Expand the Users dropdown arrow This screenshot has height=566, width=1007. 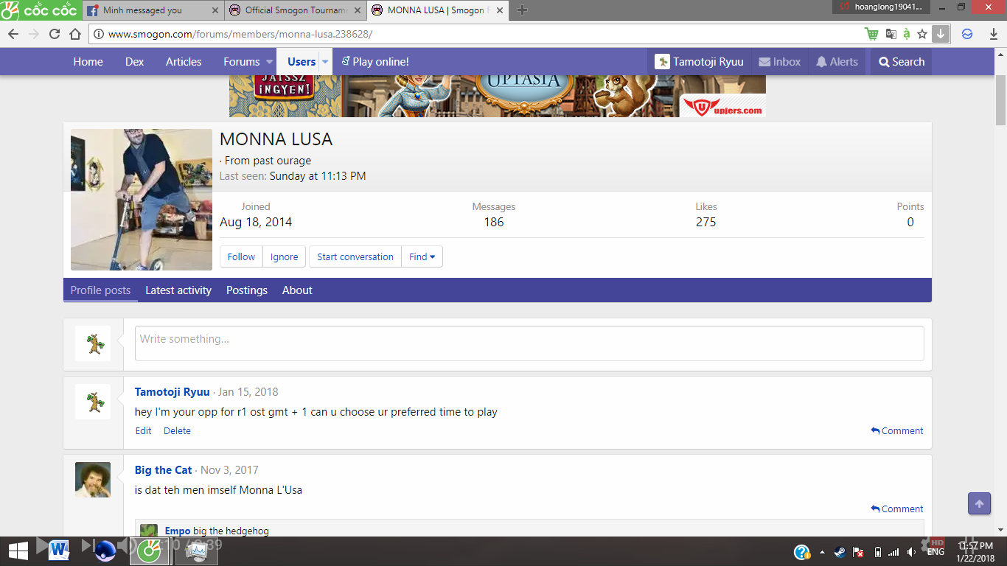(x=325, y=62)
